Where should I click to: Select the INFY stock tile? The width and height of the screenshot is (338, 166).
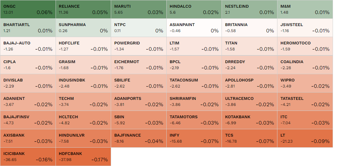pos(194,138)
